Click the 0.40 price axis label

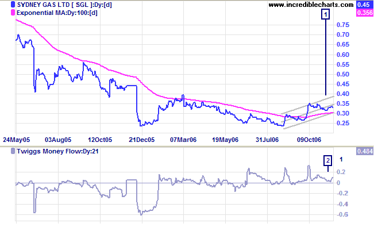tap(343, 94)
